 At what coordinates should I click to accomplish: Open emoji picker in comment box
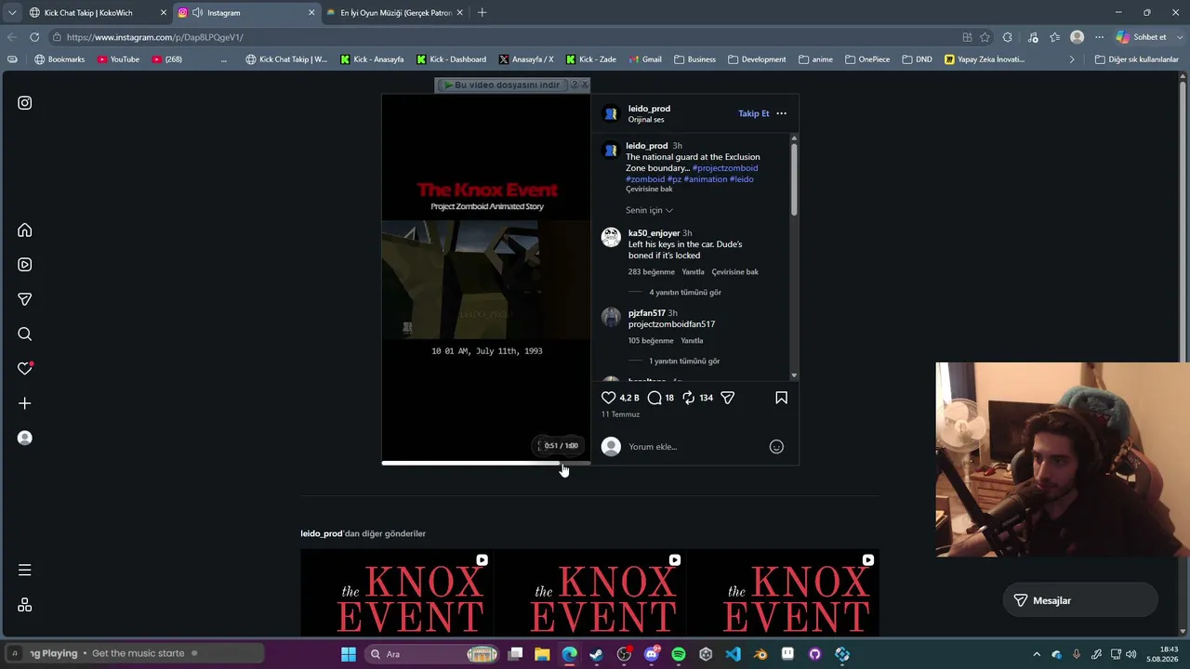776,447
